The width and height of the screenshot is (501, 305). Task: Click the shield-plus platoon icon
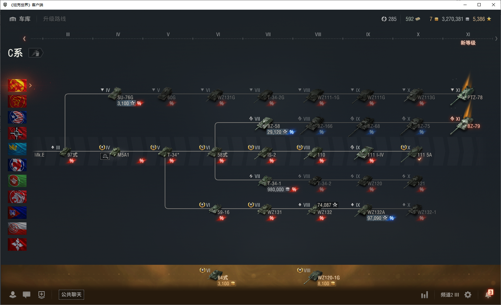pyautogui.click(x=42, y=295)
